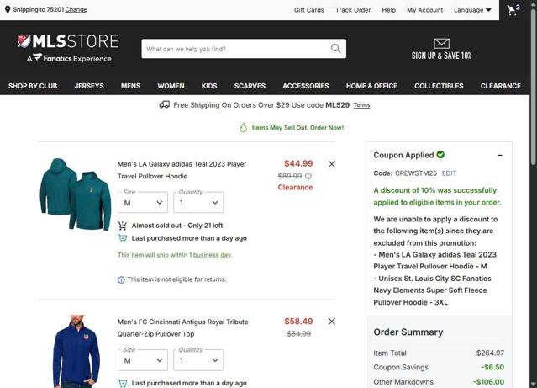Open Size dropdown for LA Galaxy hoodie
537x388 pixels.
[143, 202]
